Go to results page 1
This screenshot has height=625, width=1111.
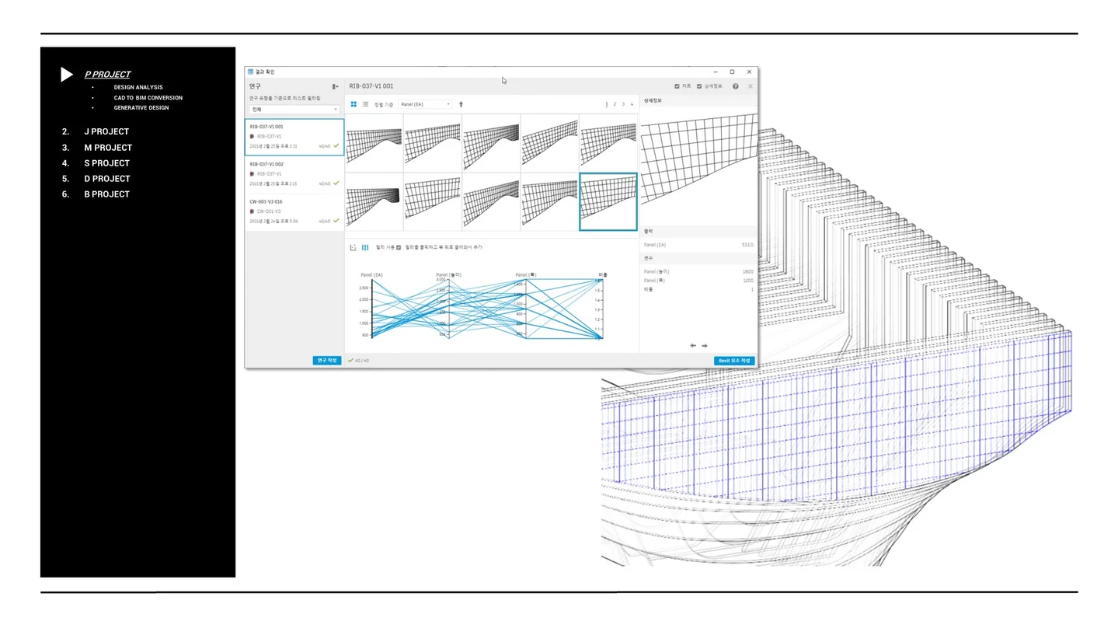click(x=606, y=104)
